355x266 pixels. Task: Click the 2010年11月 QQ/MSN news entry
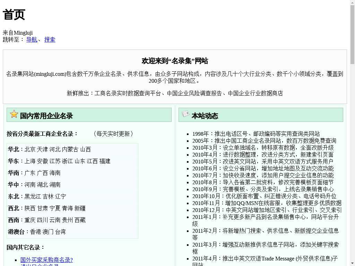coord(267,203)
